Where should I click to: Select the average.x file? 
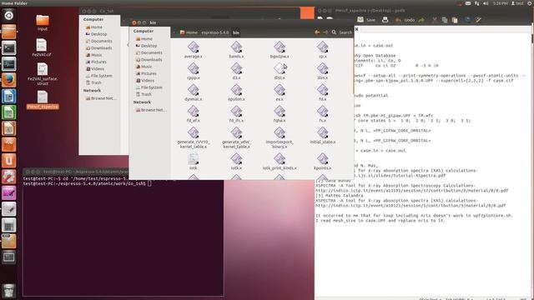coord(193,50)
